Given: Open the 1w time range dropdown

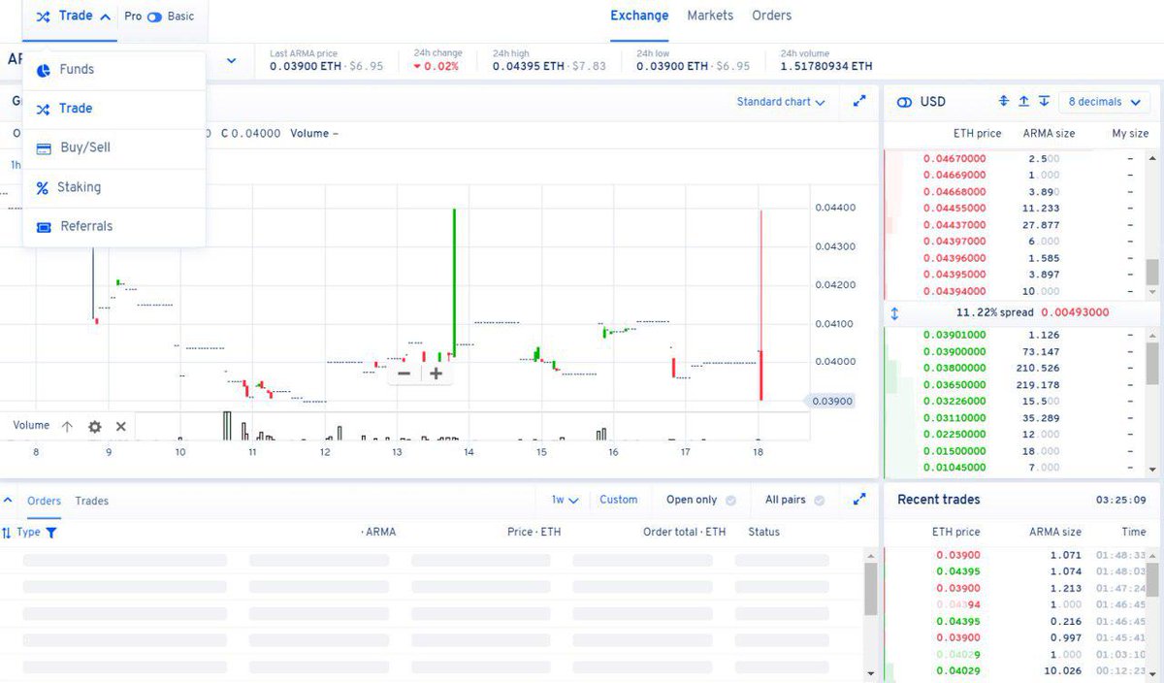Looking at the screenshot, I should tap(565, 500).
